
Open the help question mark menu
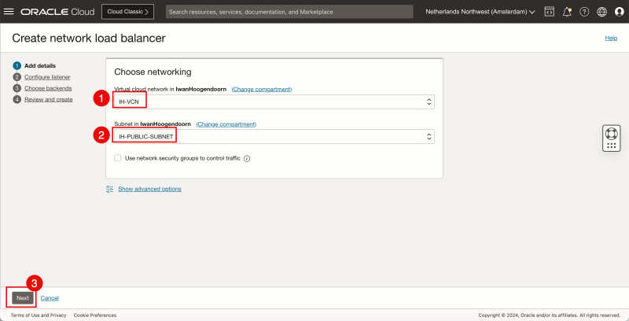[x=584, y=12]
